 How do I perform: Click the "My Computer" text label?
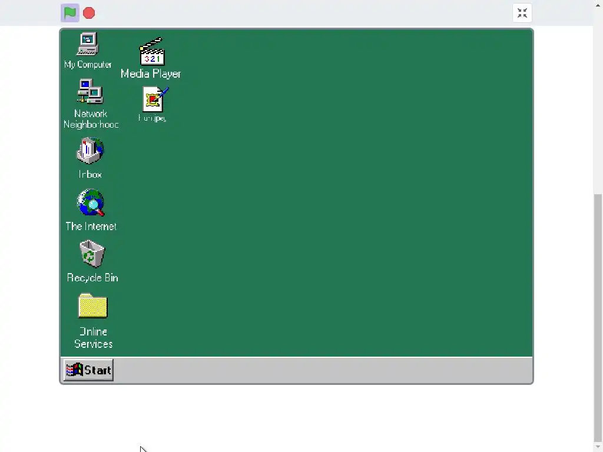point(88,65)
